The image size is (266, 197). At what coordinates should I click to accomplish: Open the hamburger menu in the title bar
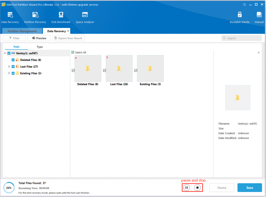point(244,5)
